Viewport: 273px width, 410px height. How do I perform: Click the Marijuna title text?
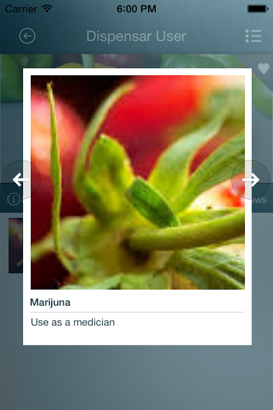50,302
